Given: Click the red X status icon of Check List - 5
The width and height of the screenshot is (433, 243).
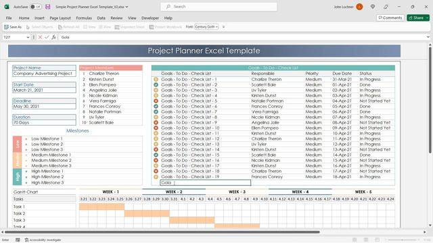Looking at the screenshot, I should coord(156,101).
